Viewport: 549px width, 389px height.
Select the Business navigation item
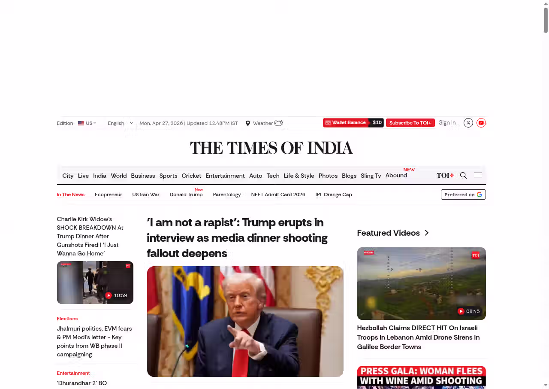(x=143, y=176)
